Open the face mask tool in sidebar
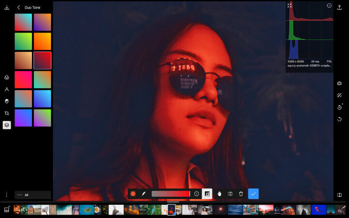 (7, 101)
